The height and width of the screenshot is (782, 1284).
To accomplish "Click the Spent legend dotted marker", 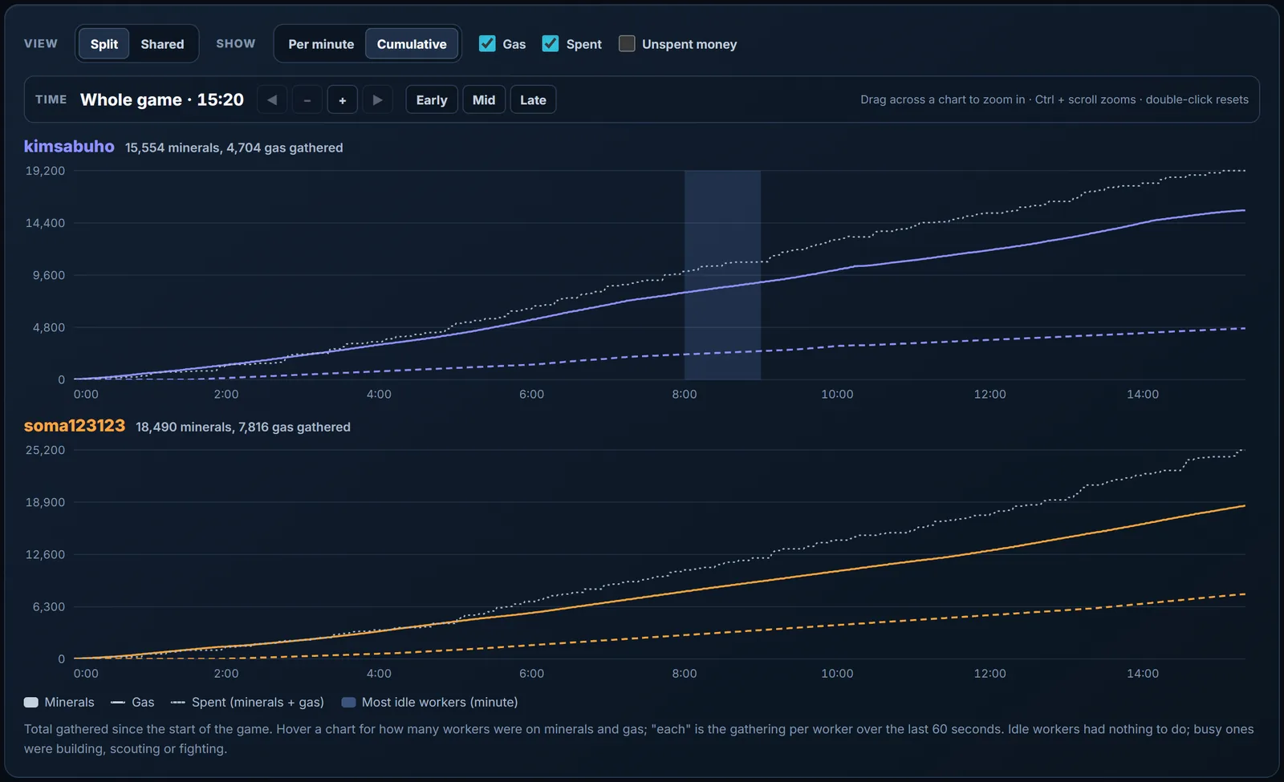I will (x=178, y=703).
